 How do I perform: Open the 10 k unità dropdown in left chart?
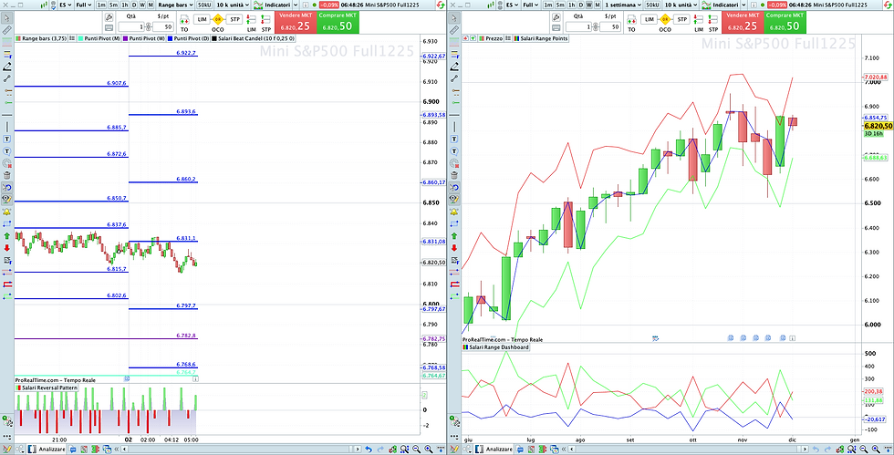(x=232, y=5)
